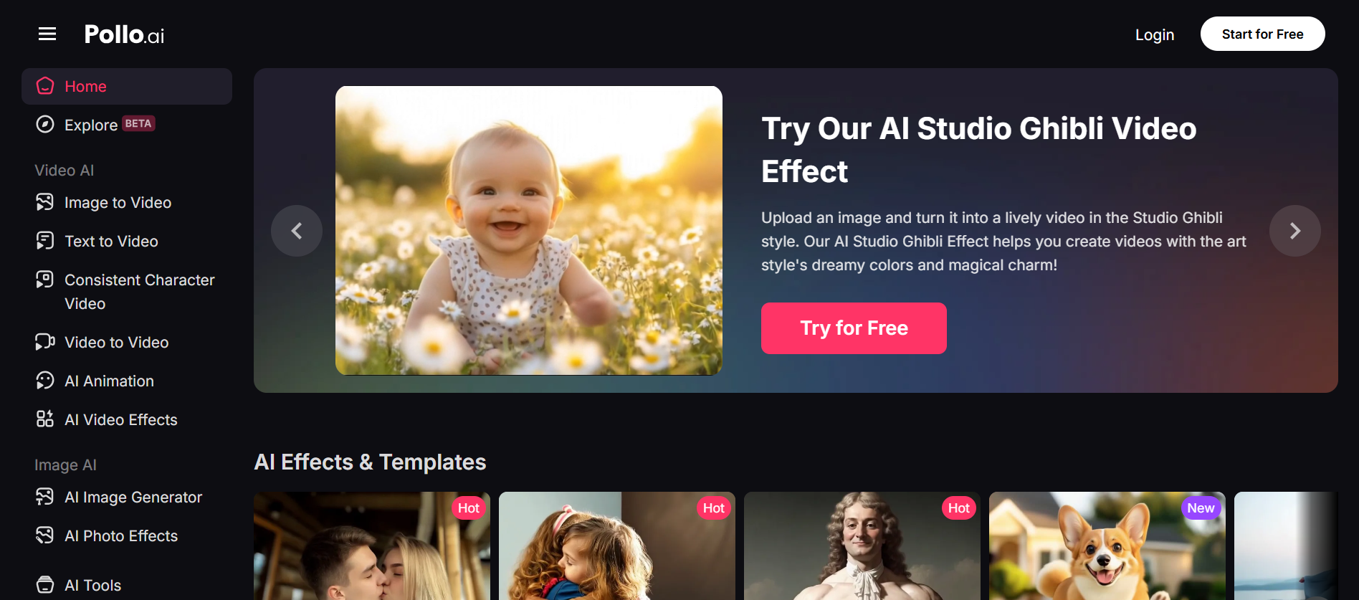Viewport: 1359px width, 600px height.
Task: Show previous banner slide
Action: pos(297,231)
